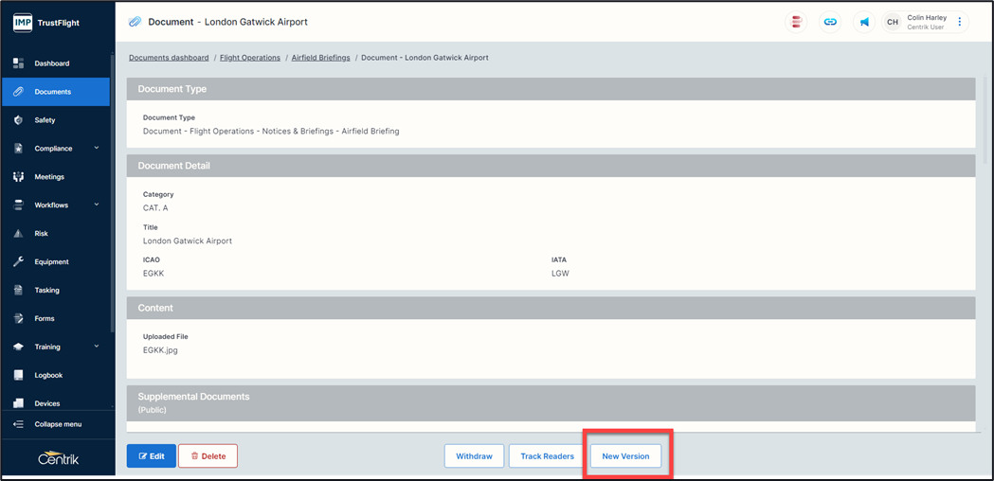Click the Title value London Gatwick Airport
Image resolution: width=994 pixels, height=481 pixels.
(x=188, y=240)
